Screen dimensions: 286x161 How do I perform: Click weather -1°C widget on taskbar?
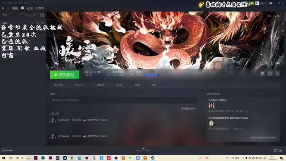tap(233, 158)
